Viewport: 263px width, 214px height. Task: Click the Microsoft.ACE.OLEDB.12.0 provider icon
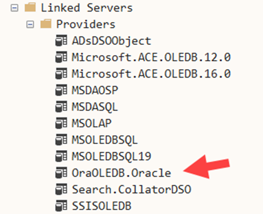point(61,57)
